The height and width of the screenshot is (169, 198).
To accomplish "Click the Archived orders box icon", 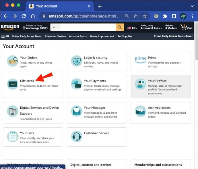I will 141,111.
